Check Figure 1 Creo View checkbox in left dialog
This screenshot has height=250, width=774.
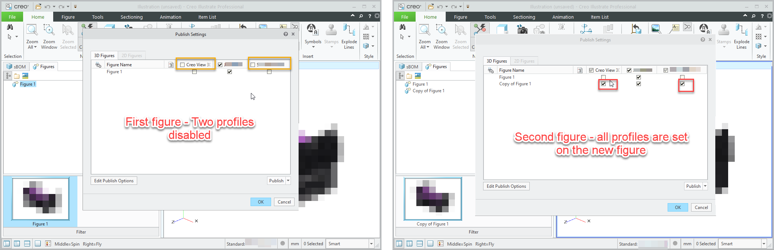tap(194, 72)
